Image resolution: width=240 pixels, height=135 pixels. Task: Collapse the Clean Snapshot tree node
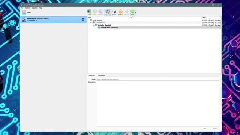[x=88, y=20]
